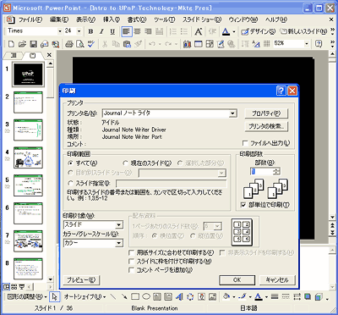This screenshot has width=338, height=315.
Task: Click the open file folder icon
Action: click(23, 44)
